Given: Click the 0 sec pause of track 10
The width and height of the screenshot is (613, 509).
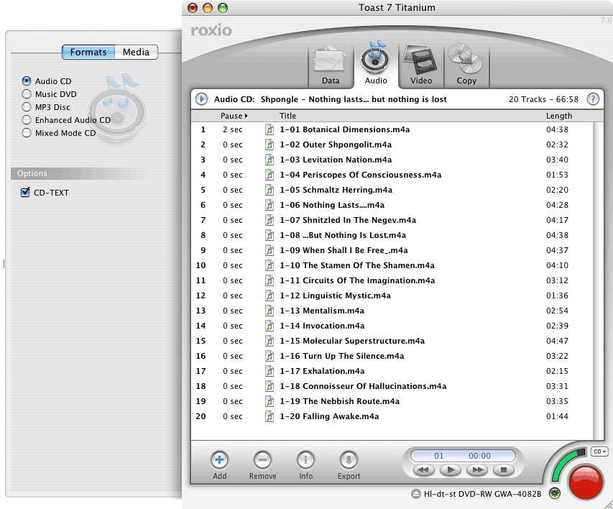Looking at the screenshot, I should tap(233, 265).
